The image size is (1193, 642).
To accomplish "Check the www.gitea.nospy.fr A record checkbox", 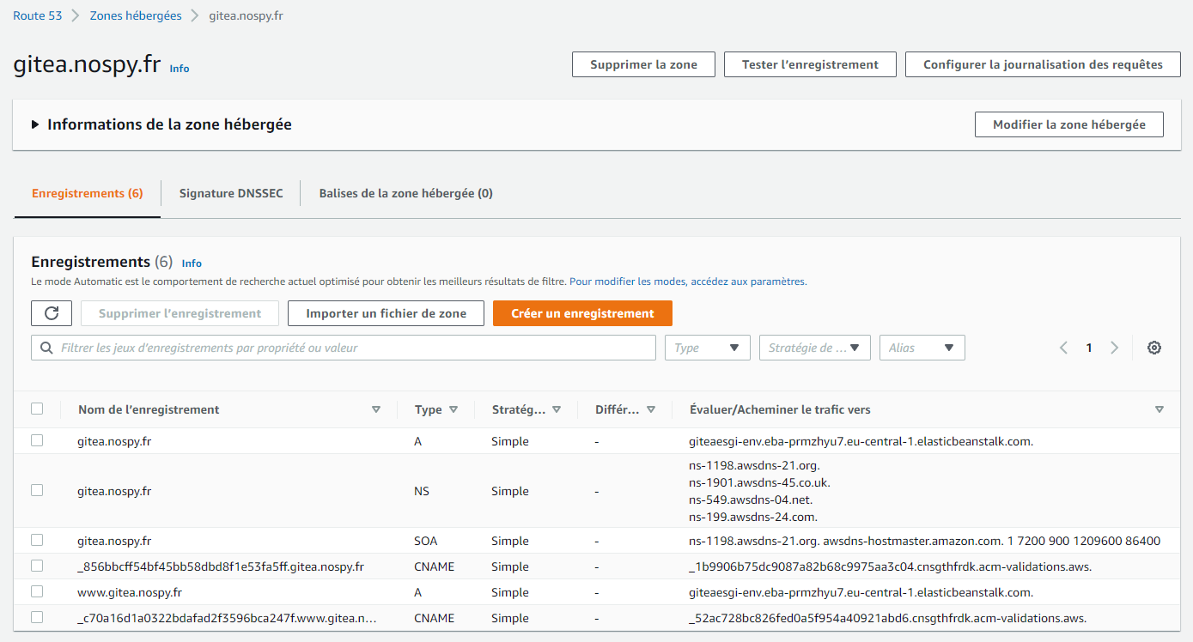I will click(x=37, y=591).
